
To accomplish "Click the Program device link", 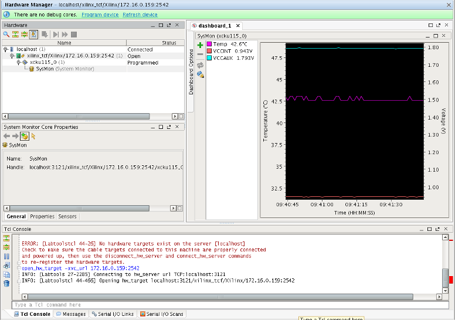I will click(100, 15).
